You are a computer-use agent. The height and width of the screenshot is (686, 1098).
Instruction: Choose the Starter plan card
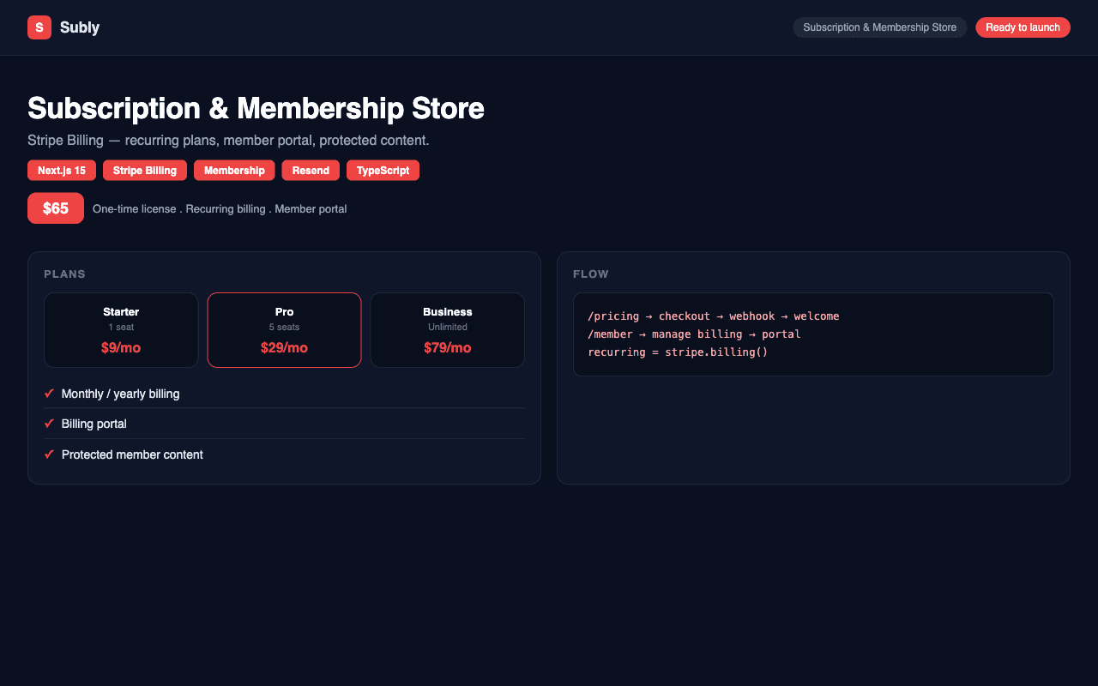[x=121, y=330]
